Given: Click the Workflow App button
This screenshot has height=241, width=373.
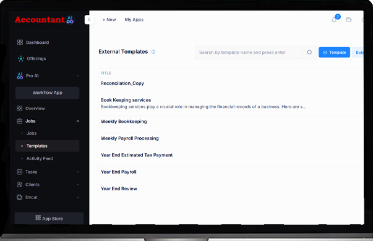Looking at the screenshot, I should [x=48, y=93].
